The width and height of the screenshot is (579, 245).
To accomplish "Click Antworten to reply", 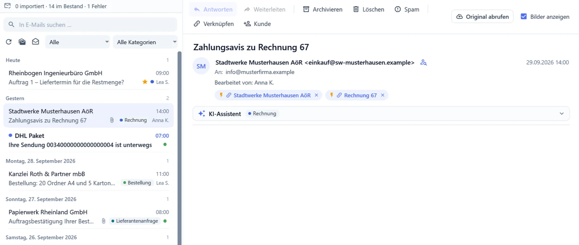I will pos(213,9).
